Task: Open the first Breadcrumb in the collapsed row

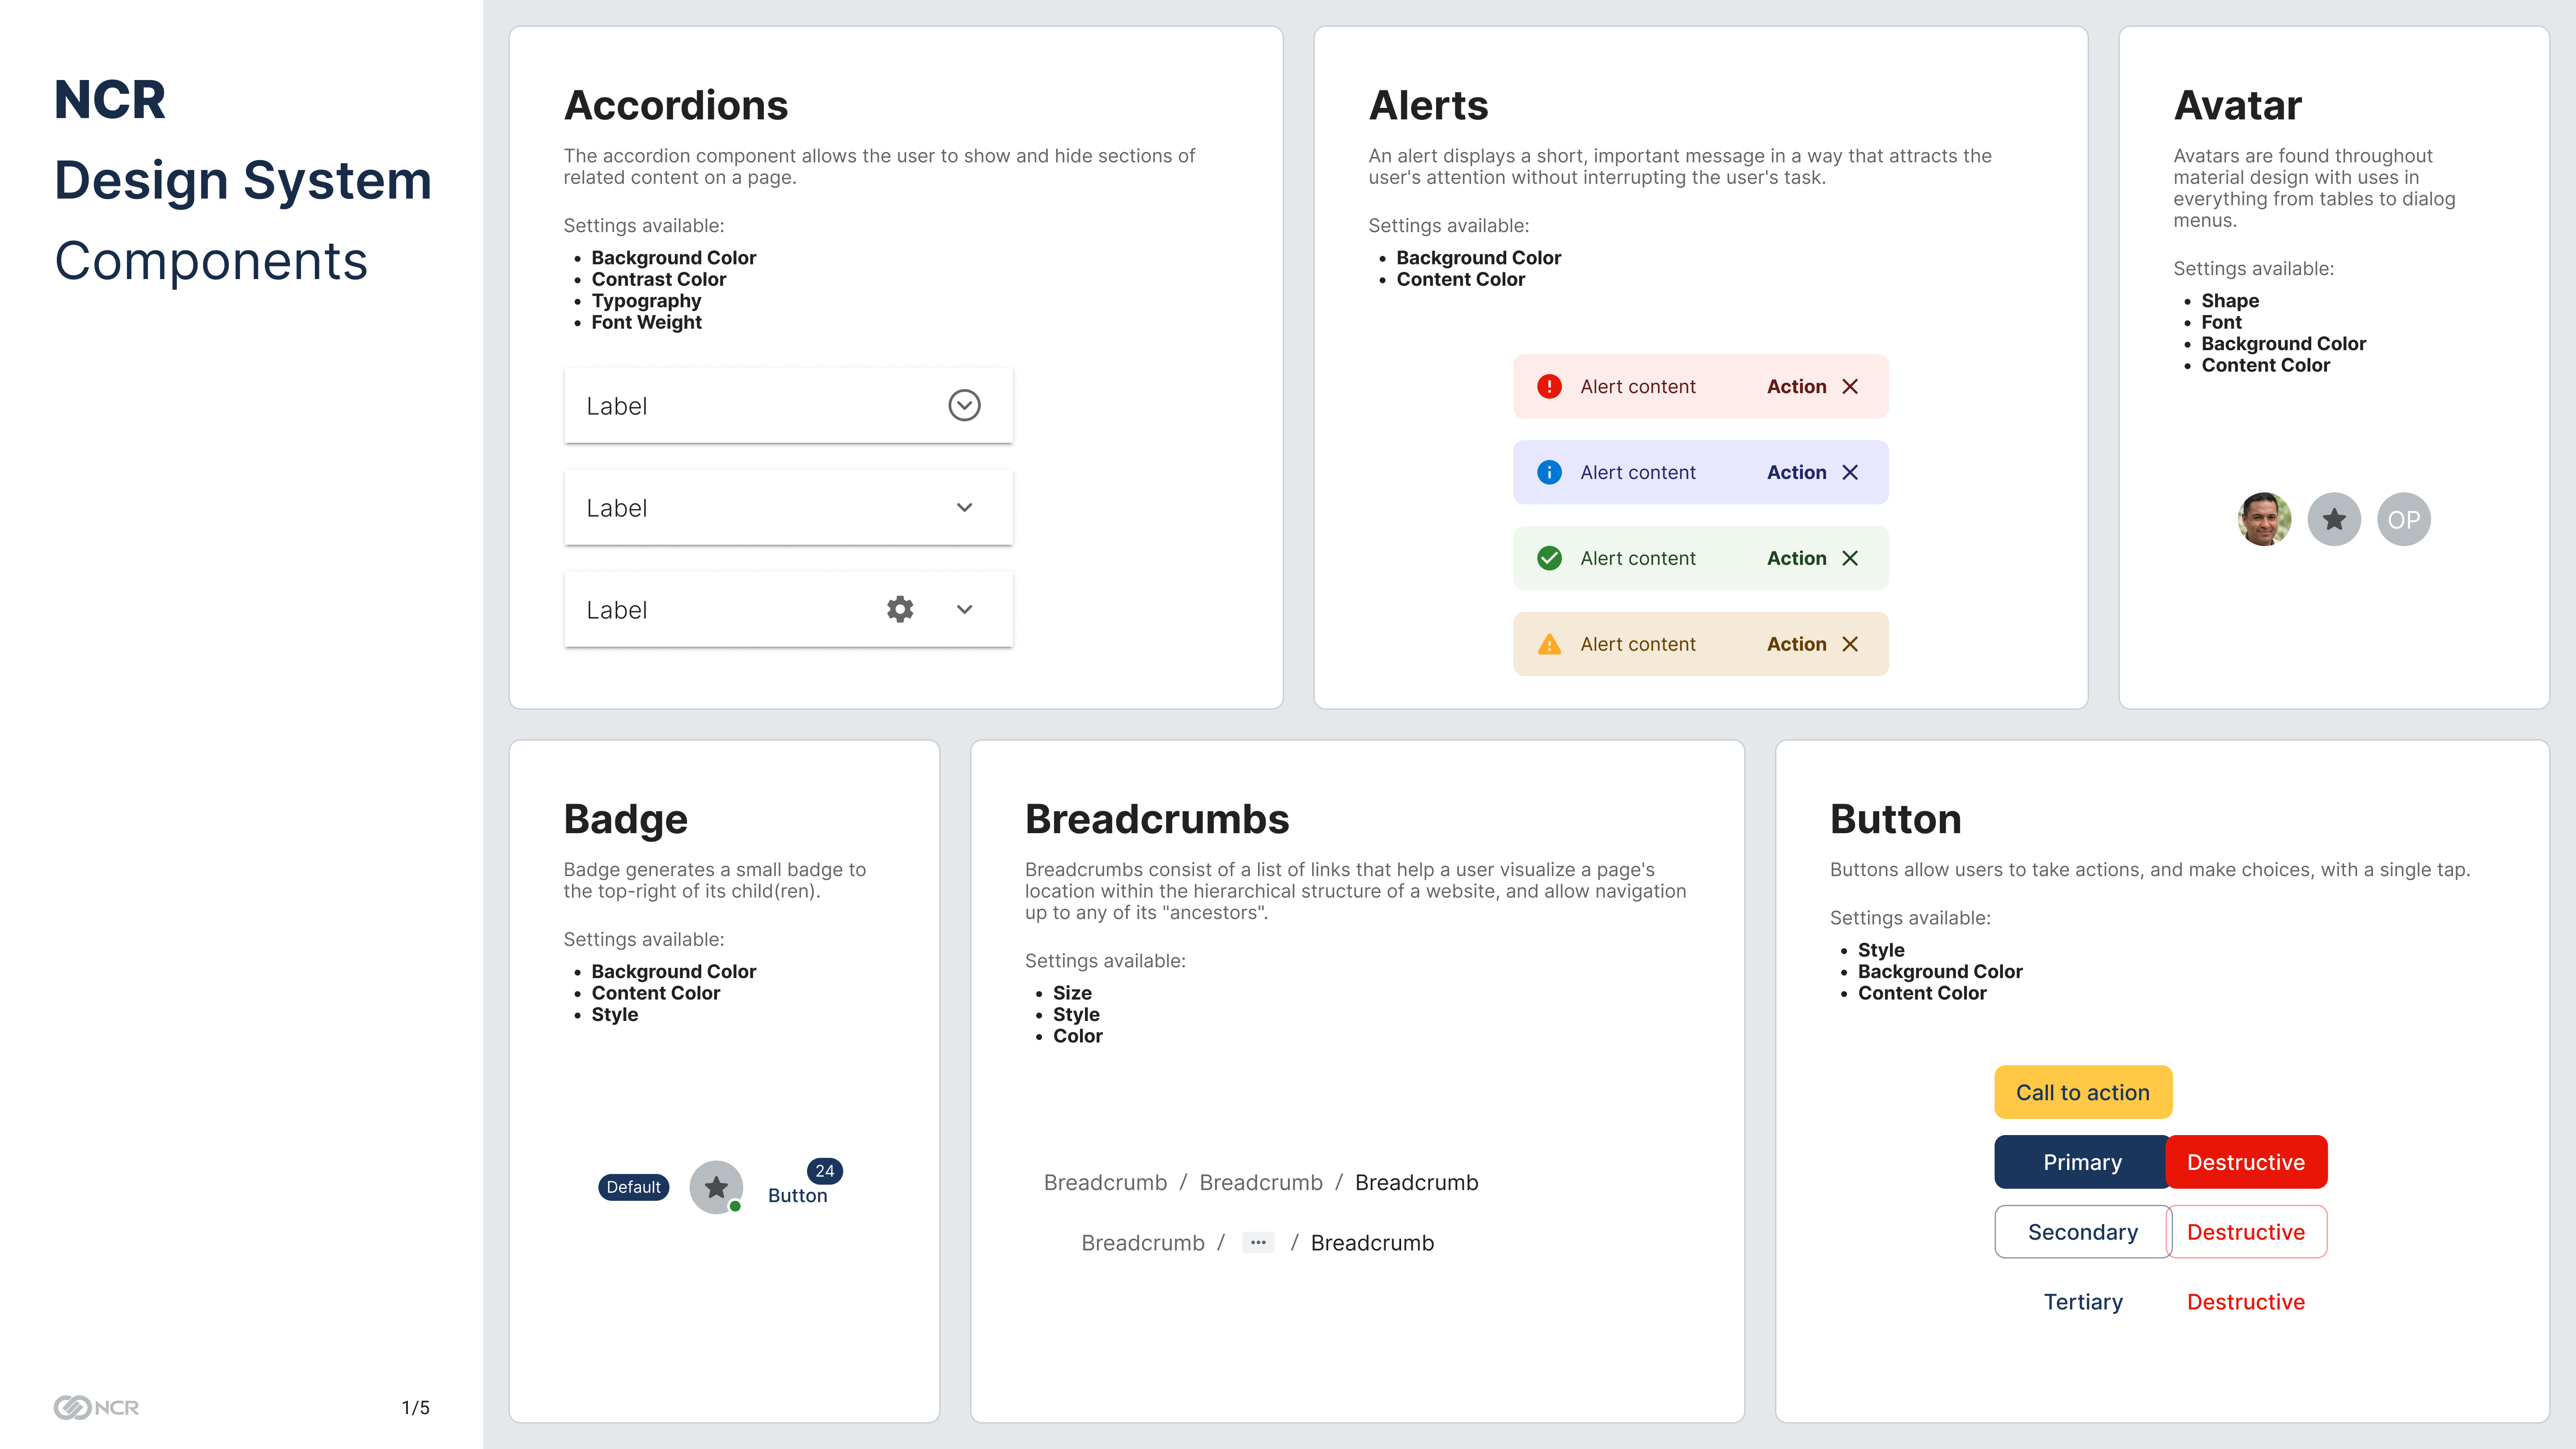Action: click(x=1143, y=1242)
